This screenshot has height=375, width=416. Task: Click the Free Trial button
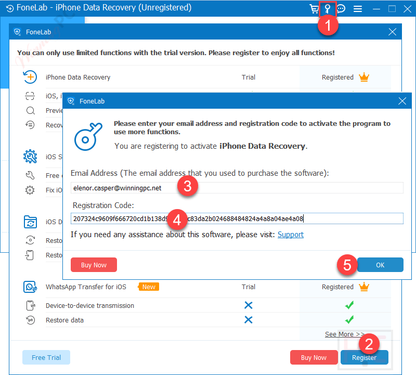click(x=46, y=357)
